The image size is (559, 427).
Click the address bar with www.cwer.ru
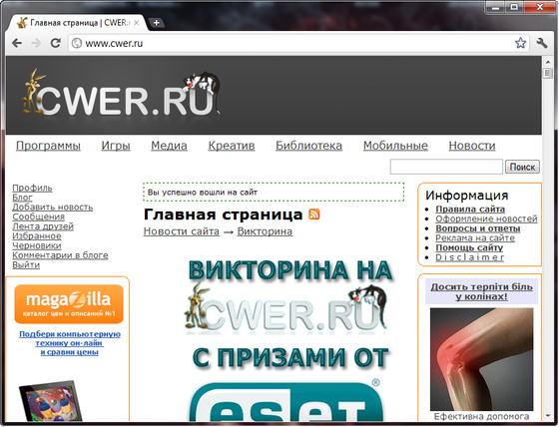coord(290,43)
